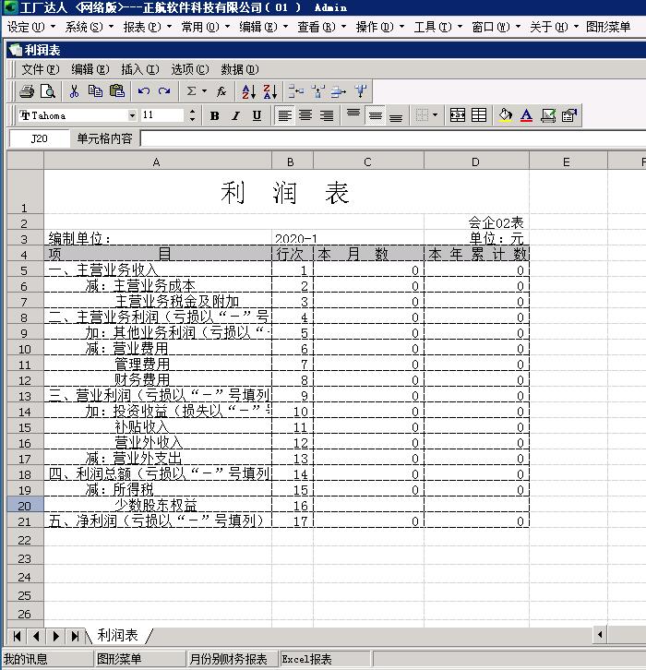The width and height of the screenshot is (646, 670).
Task: Click the cell content formula input field
Action: click(392, 138)
